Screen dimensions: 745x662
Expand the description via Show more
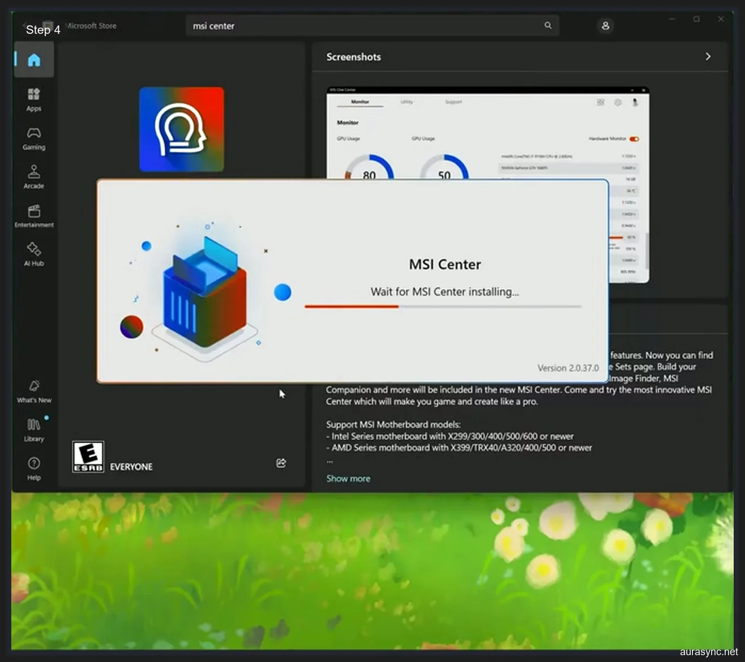pyautogui.click(x=348, y=478)
